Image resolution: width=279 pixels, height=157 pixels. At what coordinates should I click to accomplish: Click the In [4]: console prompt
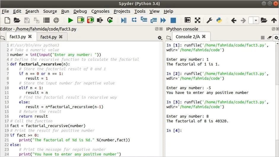174,130
